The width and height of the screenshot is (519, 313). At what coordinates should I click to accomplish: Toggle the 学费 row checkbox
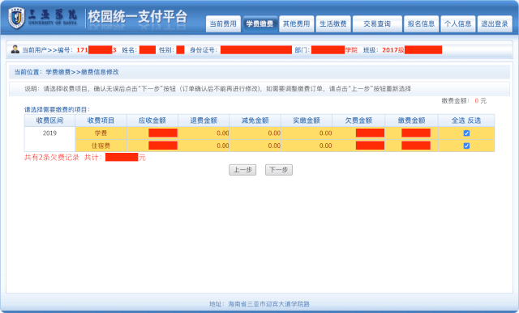(466, 133)
